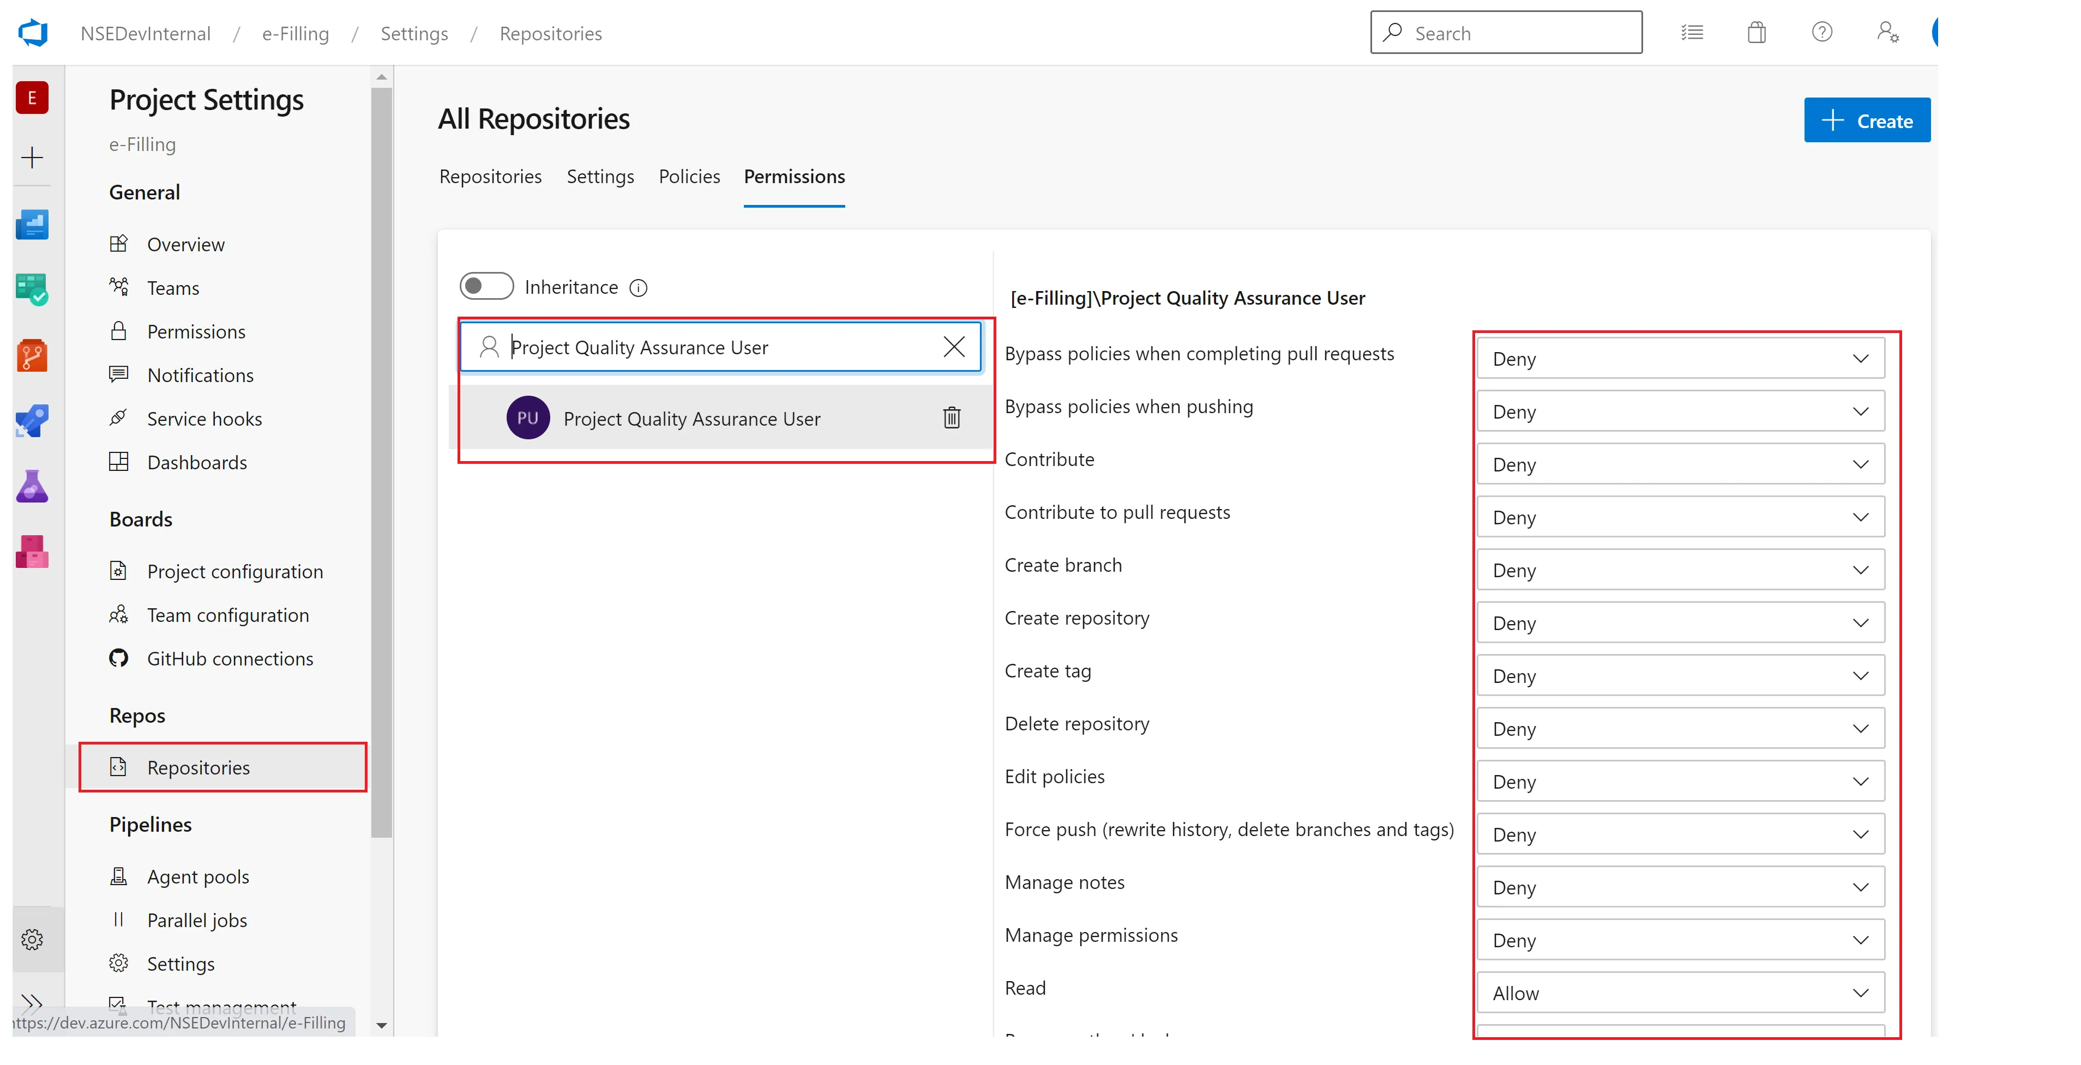
Task: Open Artifacts icon in left rail
Action: [x=32, y=552]
